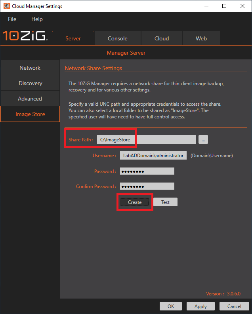Image resolution: width=252 pixels, height=314 pixels.
Task: Click the Test button
Action: [165, 202]
